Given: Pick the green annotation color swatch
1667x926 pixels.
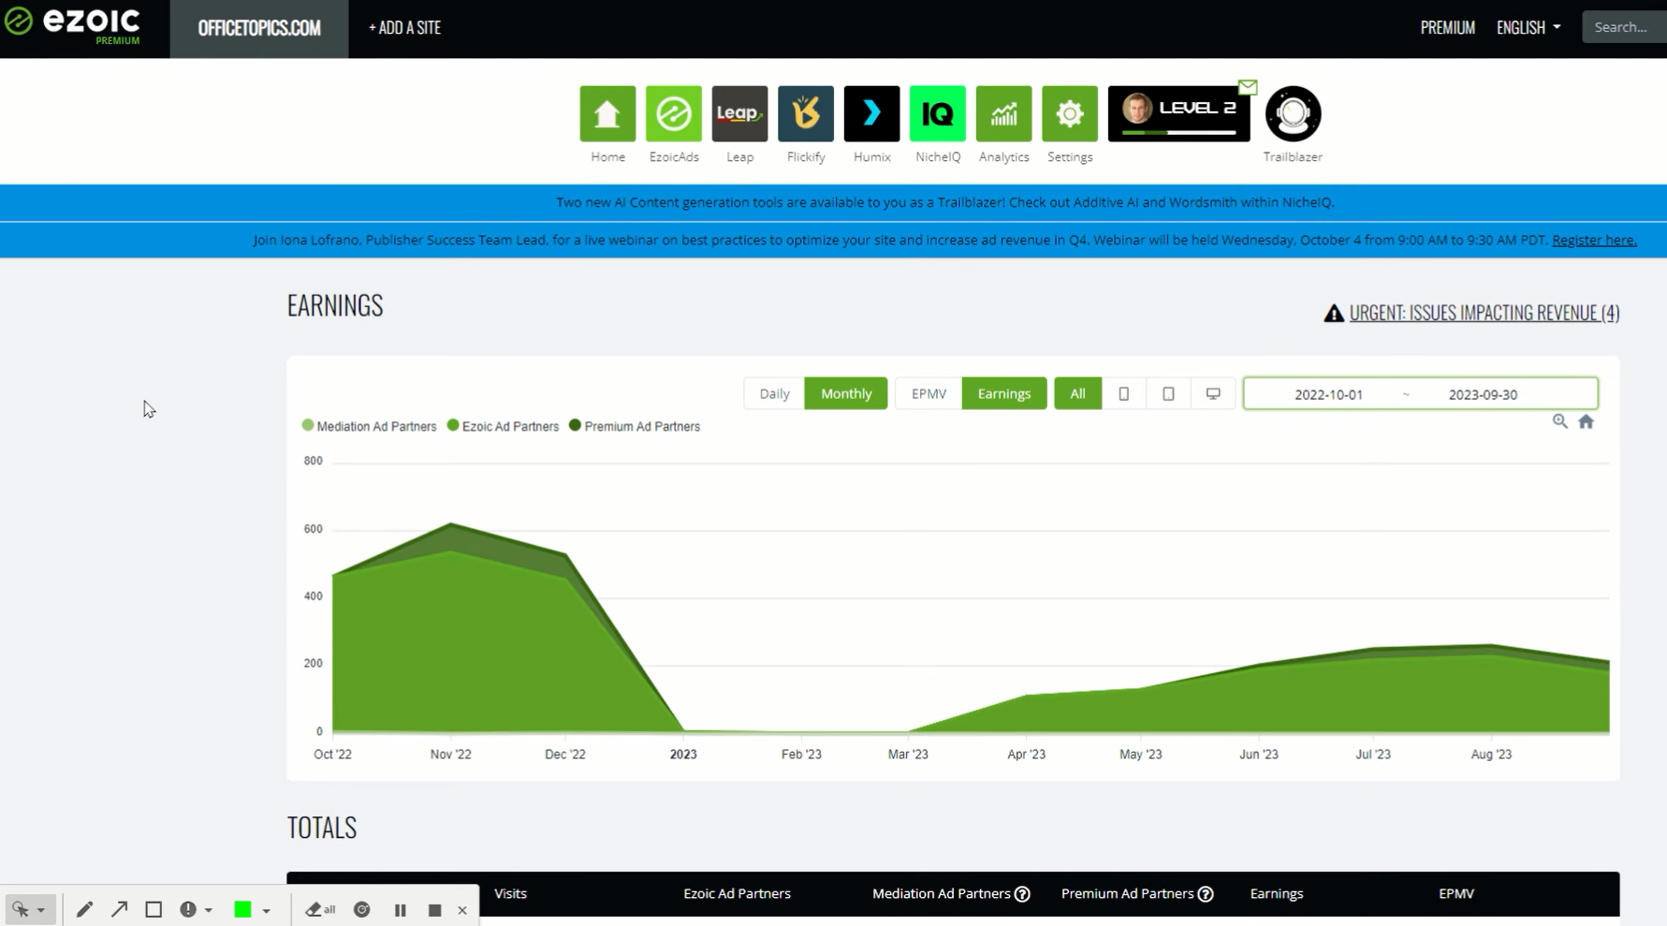Looking at the screenshot, I should 242,909.
